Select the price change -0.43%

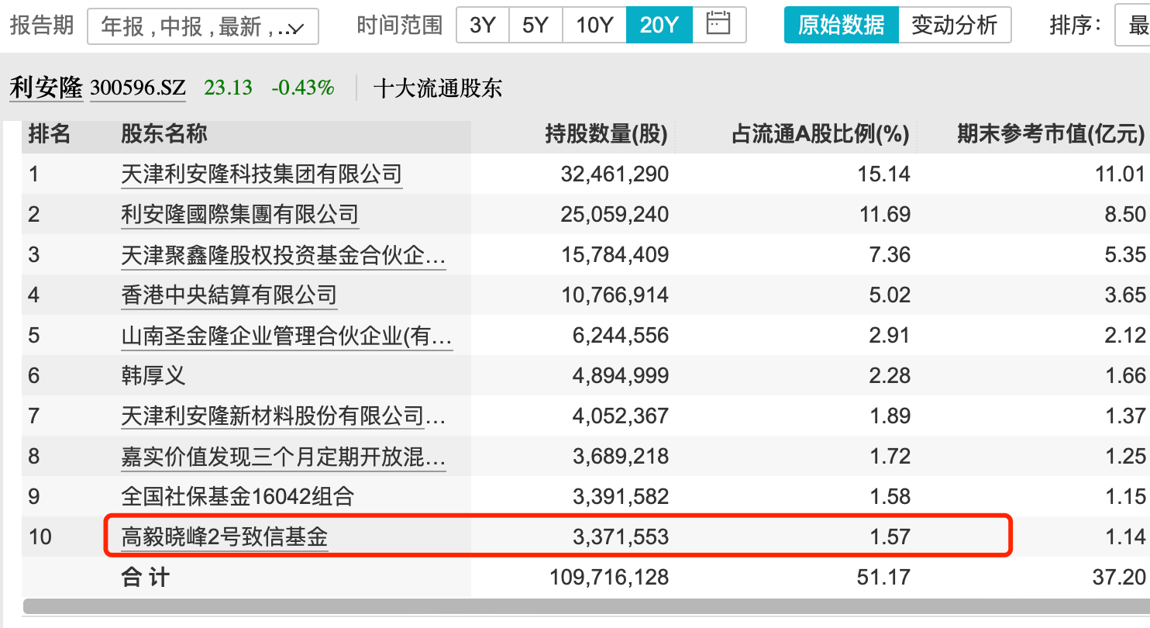point(303,88)
